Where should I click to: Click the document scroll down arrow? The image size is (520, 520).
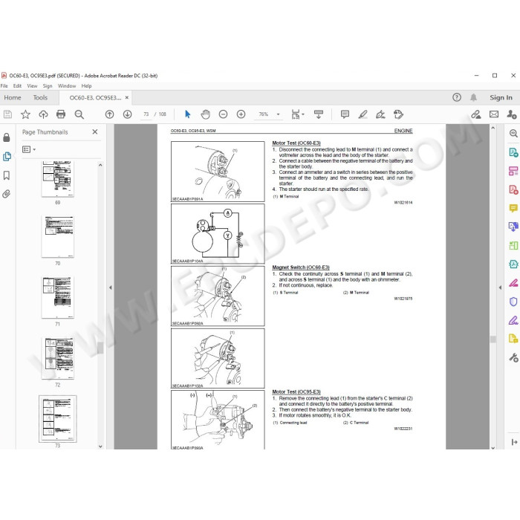click(493, 447)
